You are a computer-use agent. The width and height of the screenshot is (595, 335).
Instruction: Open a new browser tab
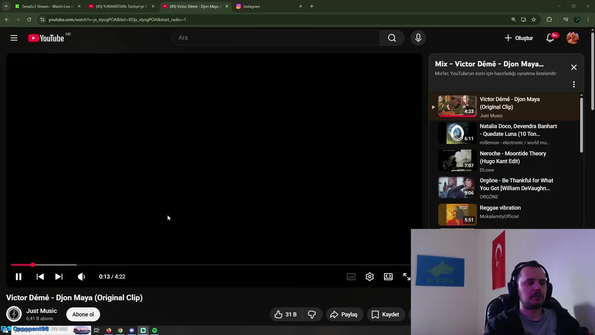click(x=311, y=7)
